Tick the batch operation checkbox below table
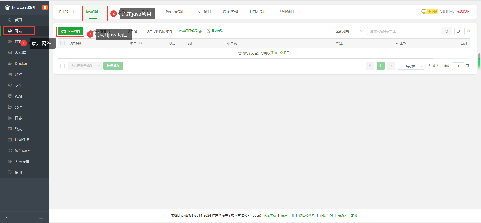This screenshot has width=481, height=223. [x=63, y=66]
